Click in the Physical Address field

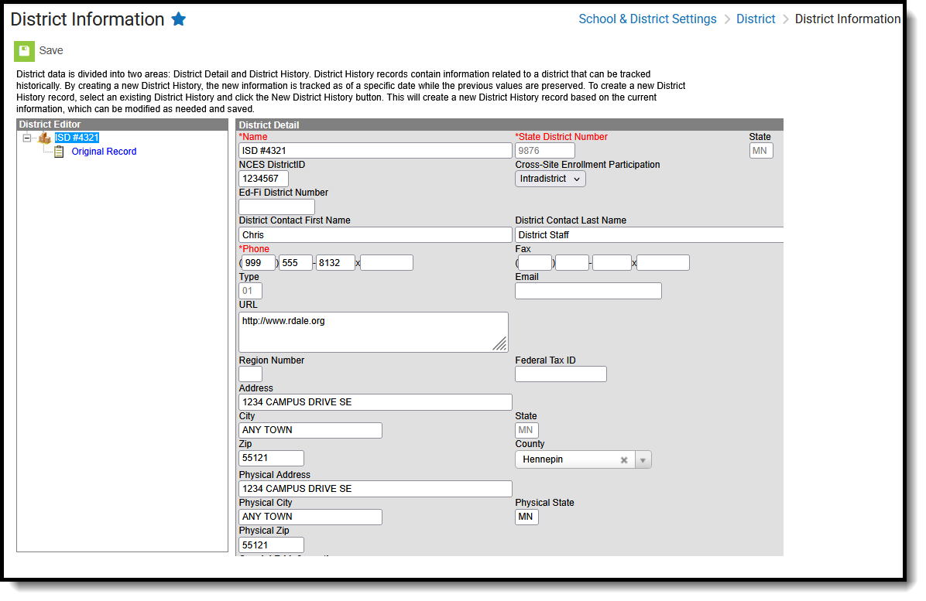375,489
